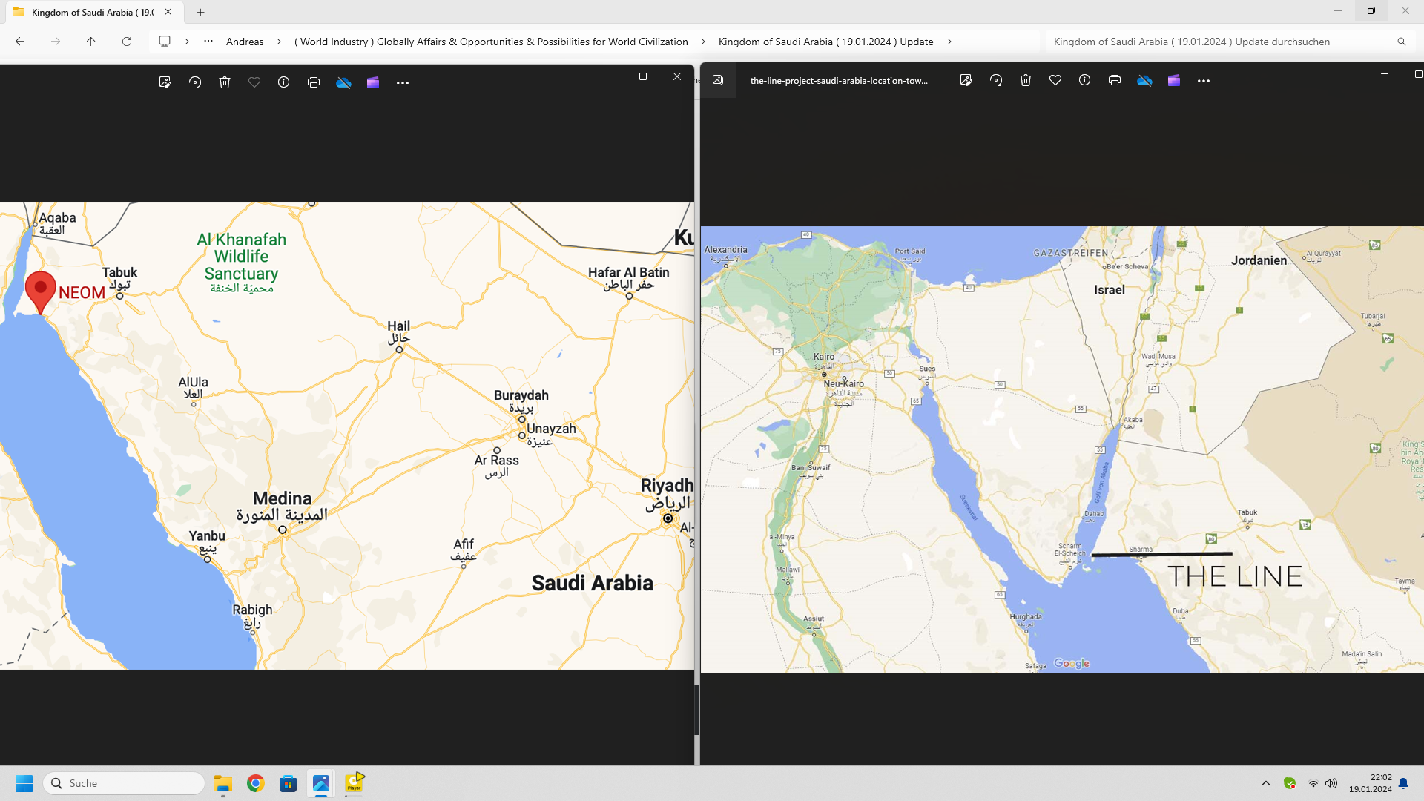Launch Google Chrome from the taskbar
This screenshot has height=801, width=1424.
pyautogui.click(x=256, y=783)
